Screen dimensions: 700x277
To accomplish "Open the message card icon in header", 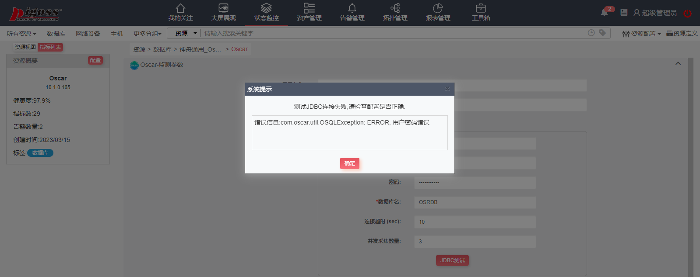I will [x=624, y=12].
